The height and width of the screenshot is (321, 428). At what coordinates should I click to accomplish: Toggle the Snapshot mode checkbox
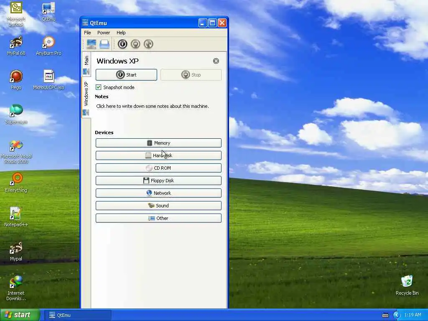pos(99,87)
